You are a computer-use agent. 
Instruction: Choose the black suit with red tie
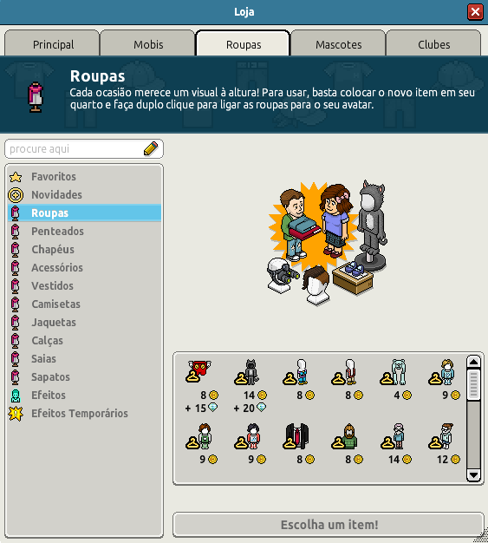pos(296,435)
